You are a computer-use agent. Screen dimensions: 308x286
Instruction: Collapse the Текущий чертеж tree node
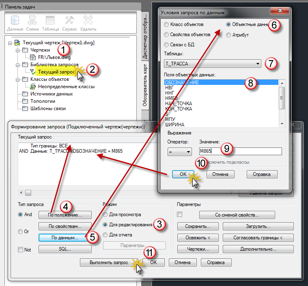10,43
